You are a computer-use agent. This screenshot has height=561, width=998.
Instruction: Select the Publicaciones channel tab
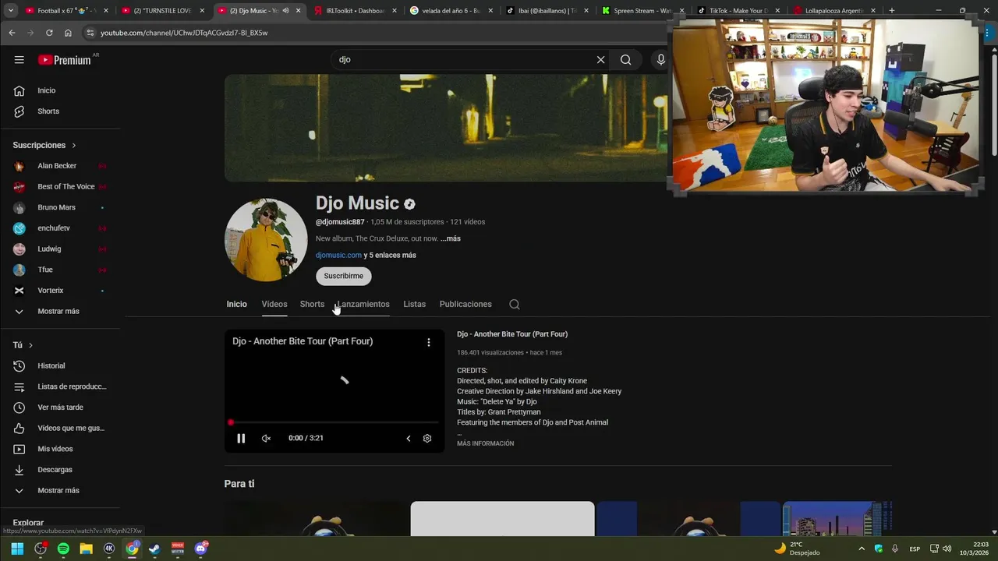tap(465, 305)
